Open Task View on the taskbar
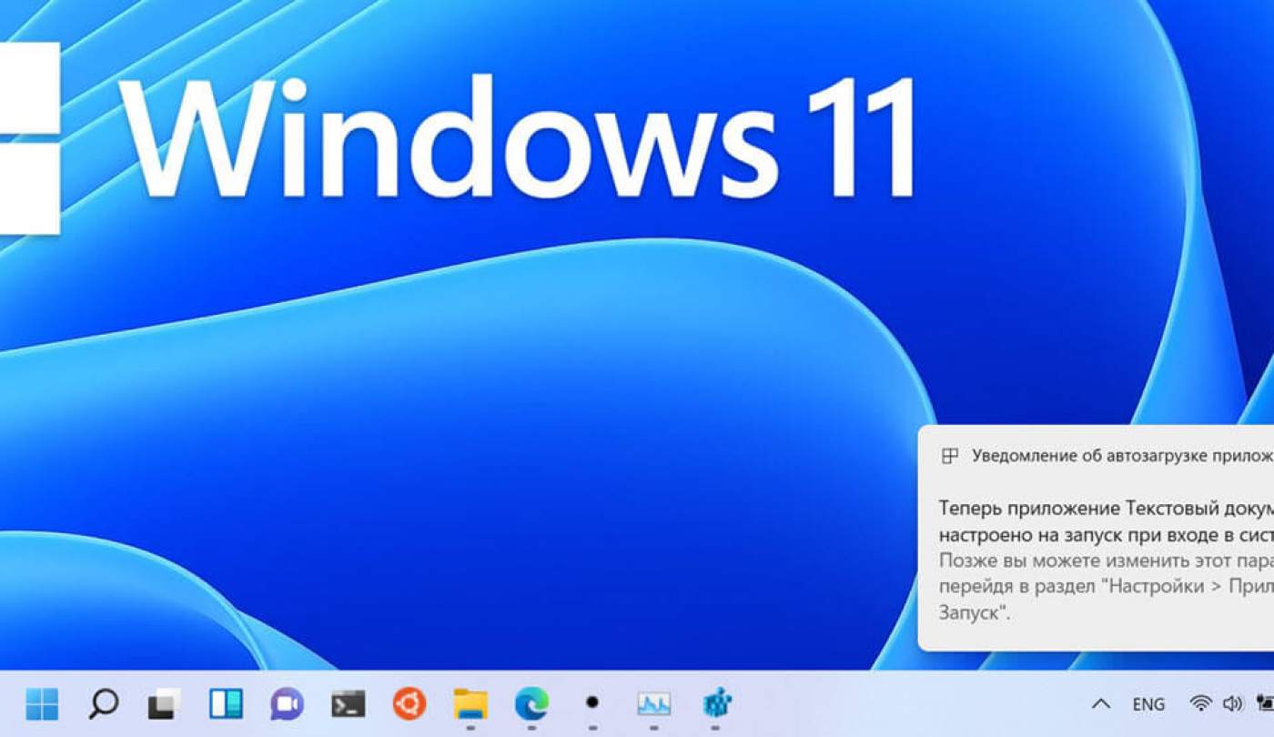 (x=165, y=703)
